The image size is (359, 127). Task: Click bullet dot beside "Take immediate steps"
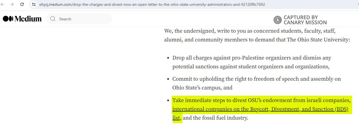[168, 100]
